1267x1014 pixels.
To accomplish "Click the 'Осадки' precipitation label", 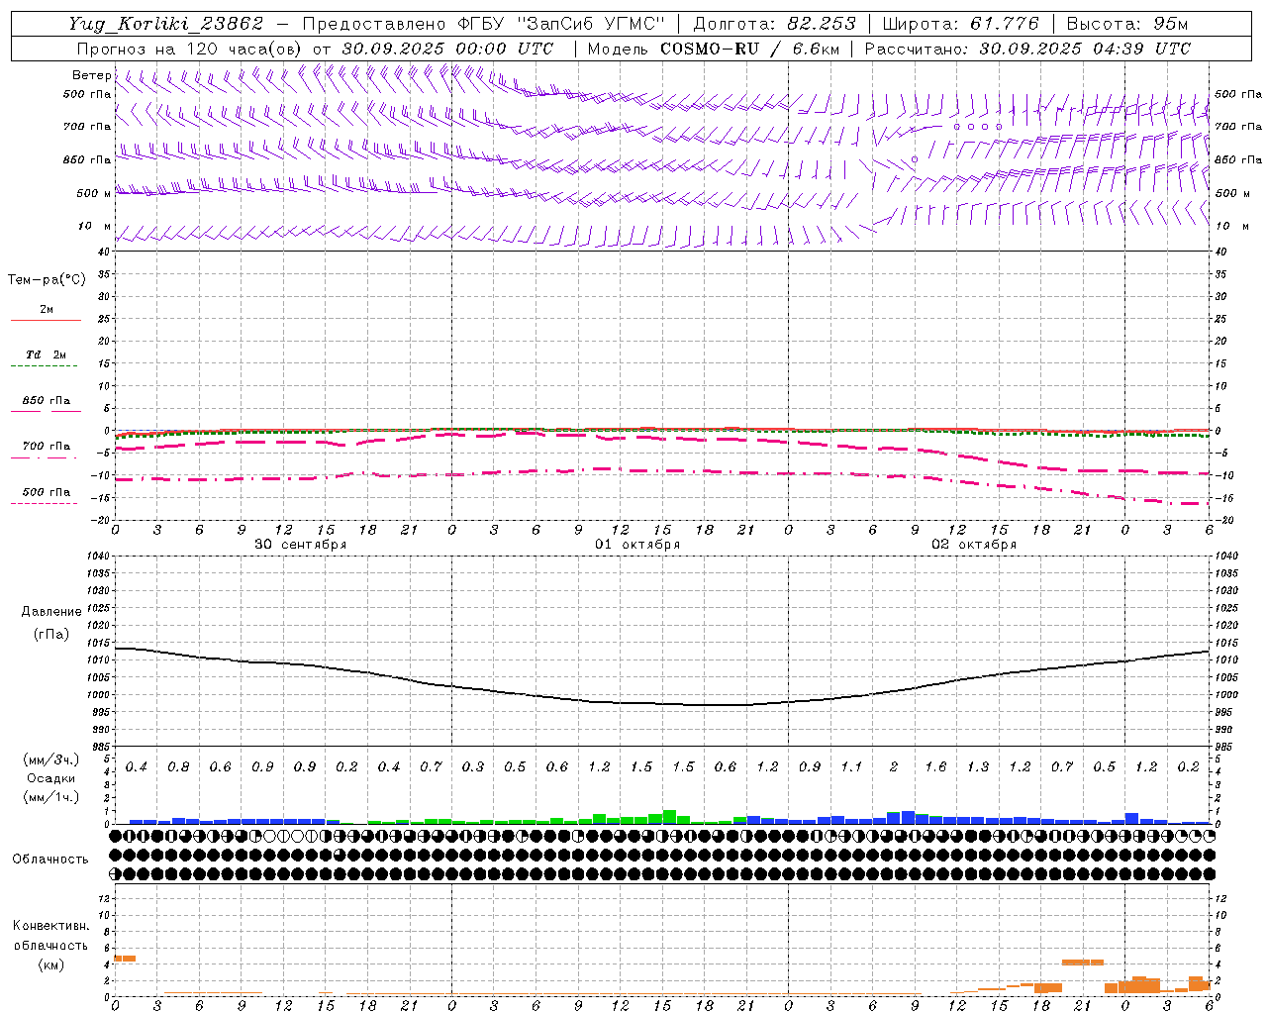I will click(51, 778).
